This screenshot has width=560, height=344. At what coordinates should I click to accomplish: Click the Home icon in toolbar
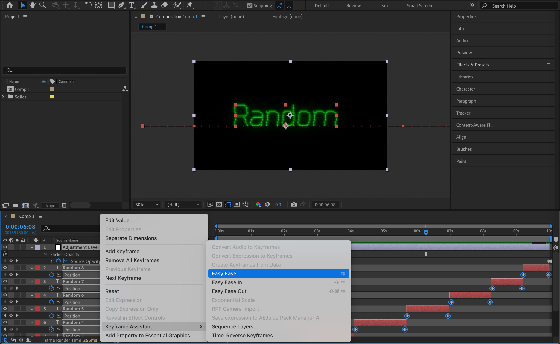point(10,5)
